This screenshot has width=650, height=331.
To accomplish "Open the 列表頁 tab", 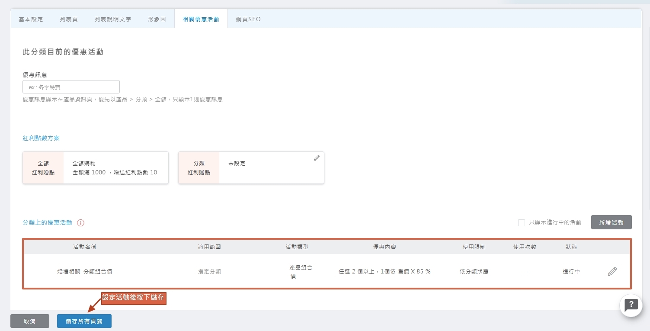I will point(69,19).
